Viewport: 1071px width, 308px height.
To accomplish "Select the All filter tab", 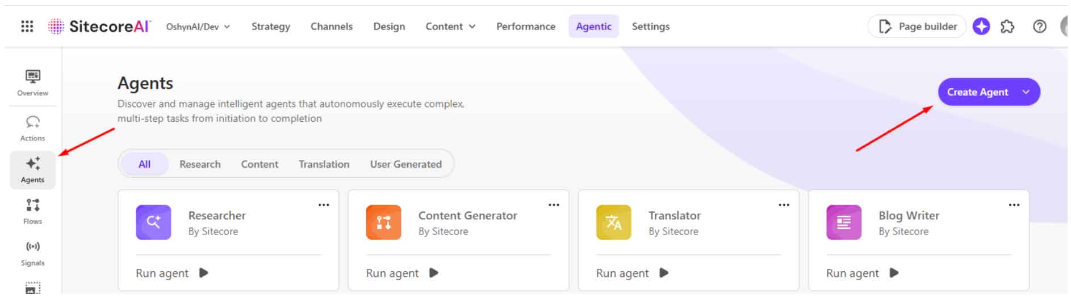I will [145, 164].
